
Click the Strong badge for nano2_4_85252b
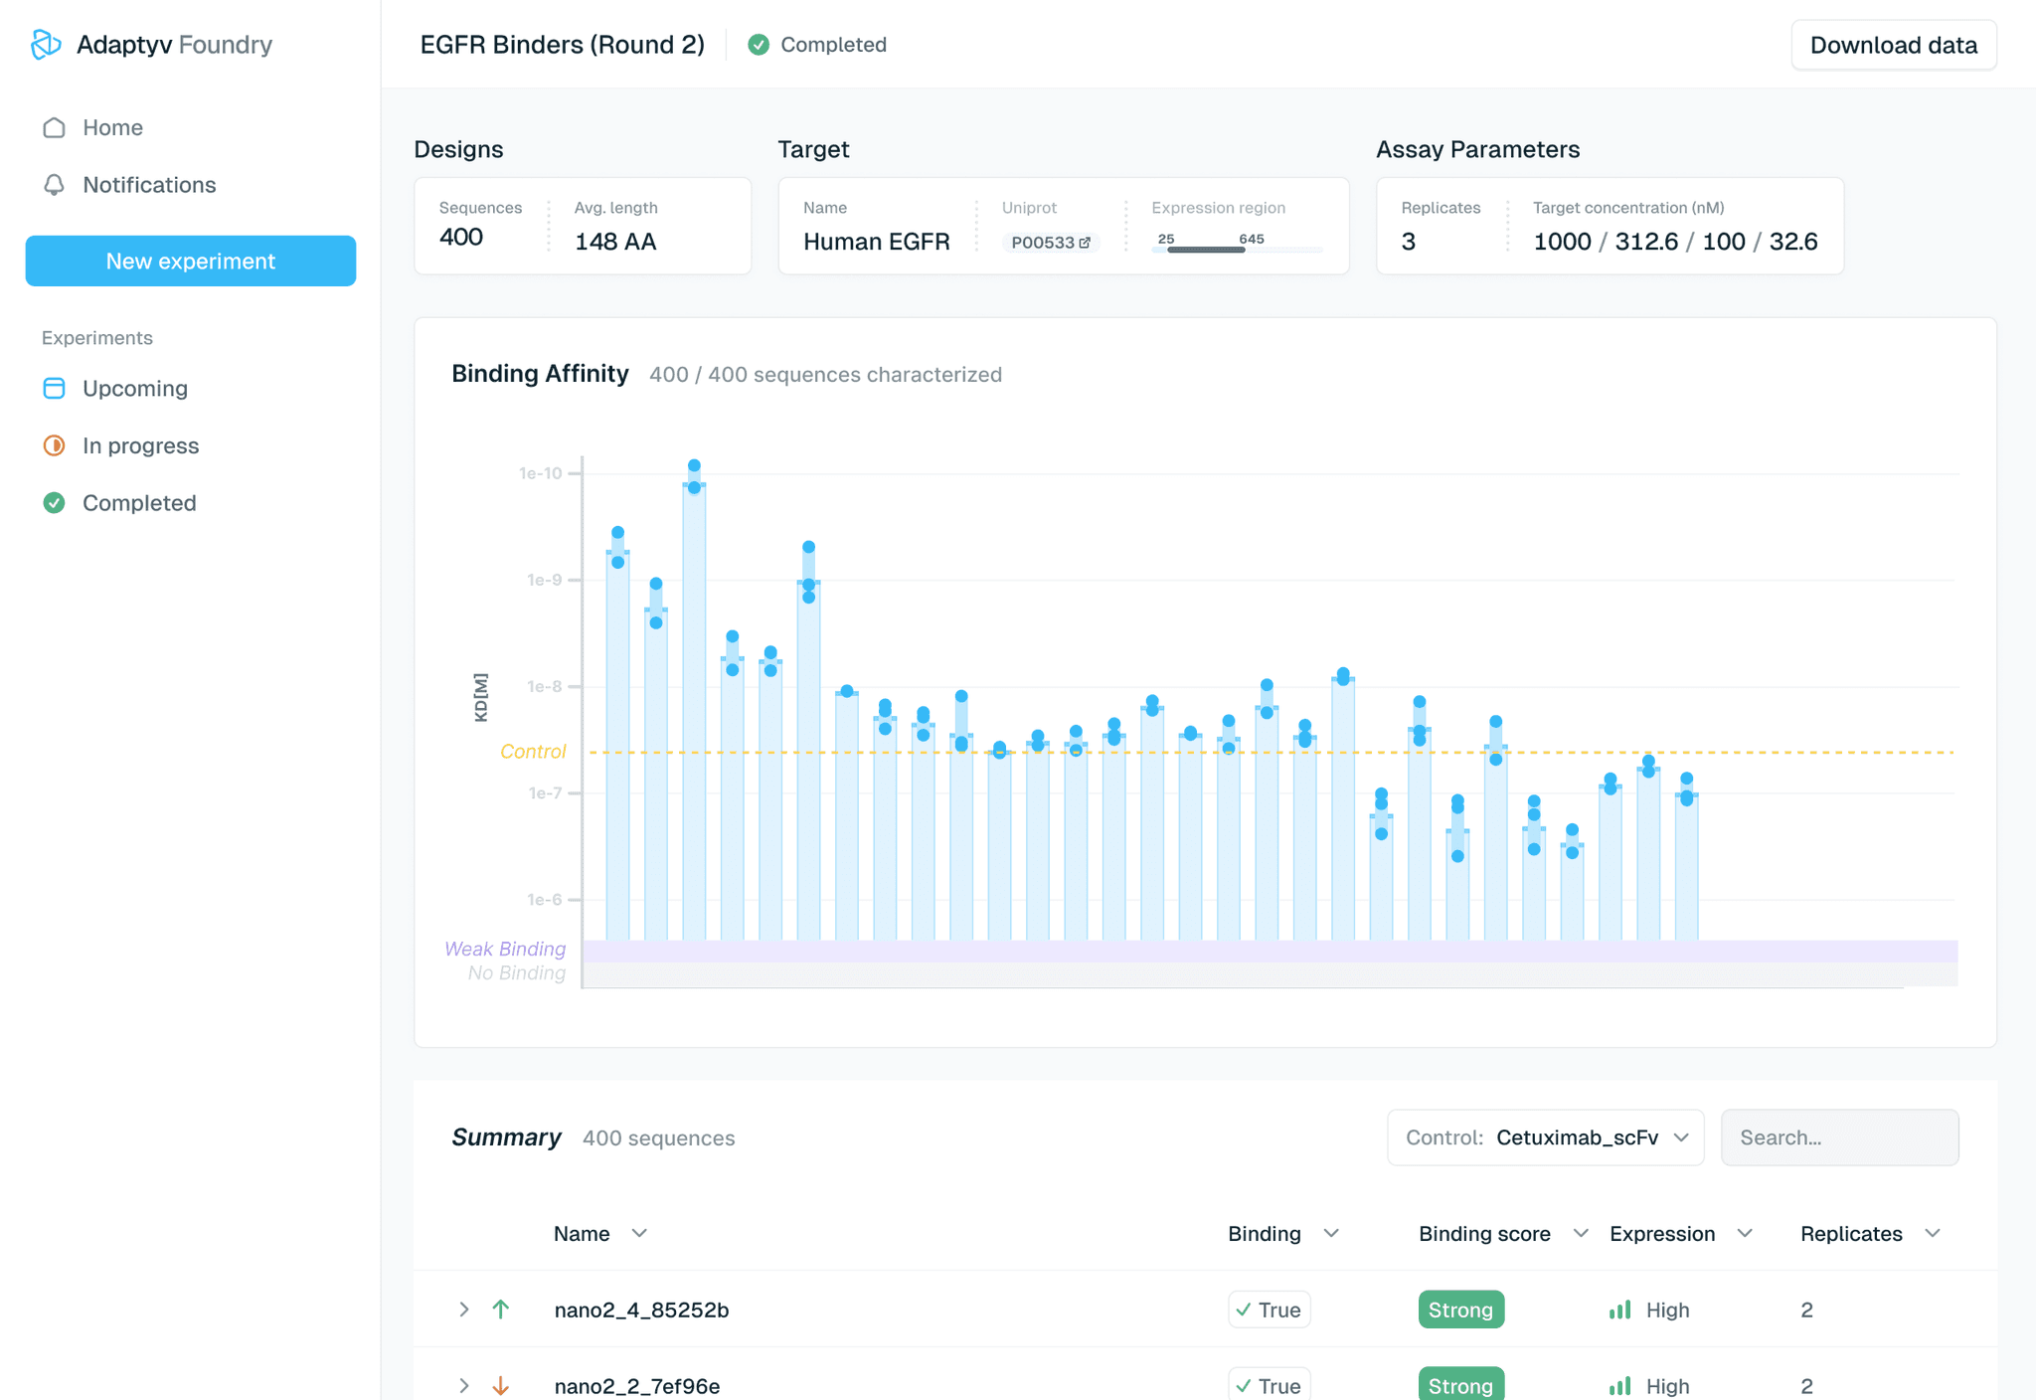click(x=1460, y=1310)
